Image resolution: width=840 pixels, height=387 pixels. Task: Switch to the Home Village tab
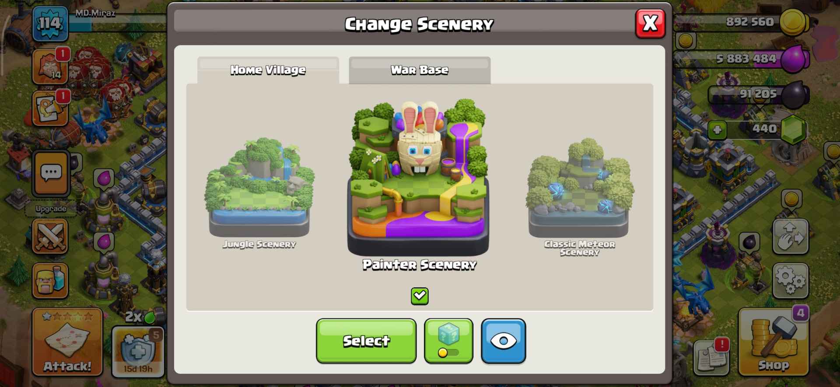(268, 70)
